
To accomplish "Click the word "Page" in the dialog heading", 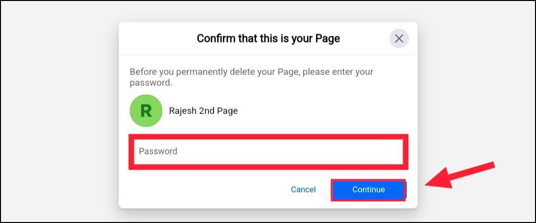I will pyautogui.click(x=327, y=38).
